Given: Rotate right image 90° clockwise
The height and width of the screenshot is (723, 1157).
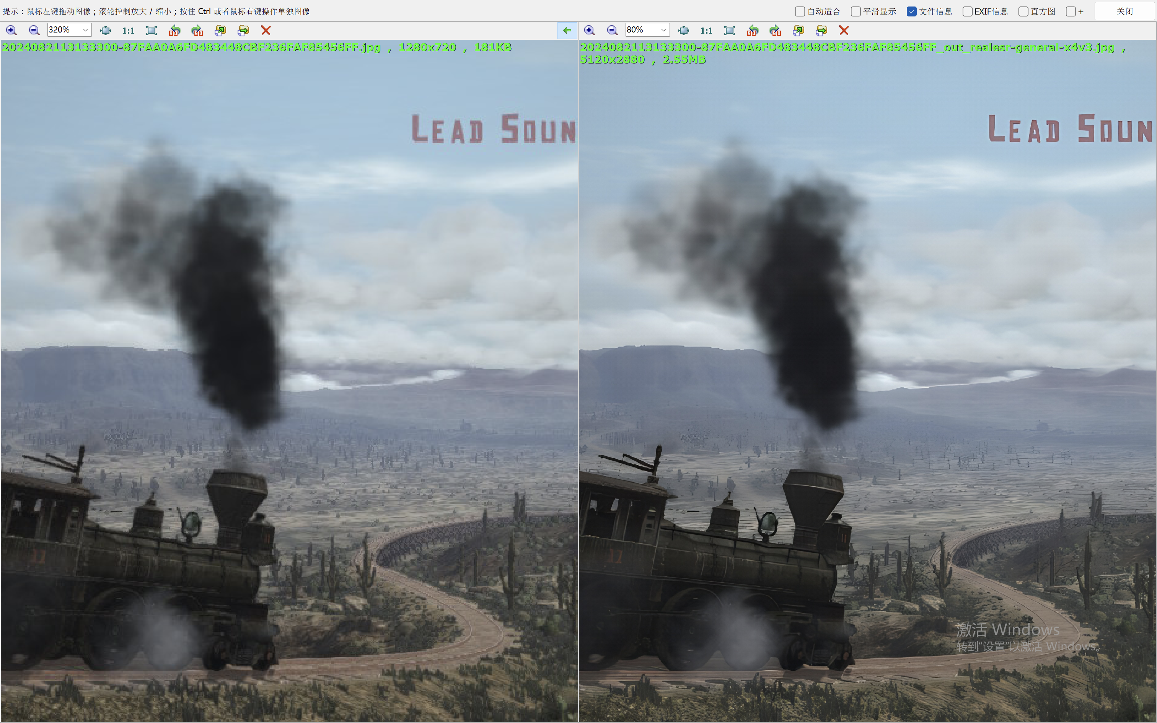Looking at the screenshot, I should (x=776, y=31).
